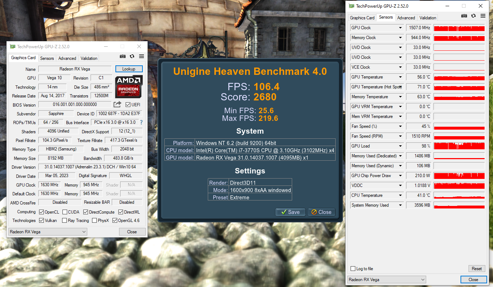Open the Fan Speed (%) sensor dropdown

[401, 126]
